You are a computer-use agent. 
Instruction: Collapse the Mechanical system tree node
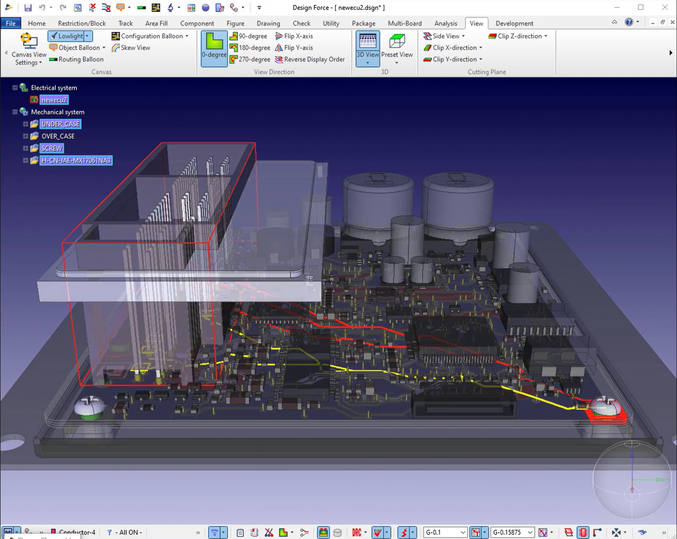15,112
